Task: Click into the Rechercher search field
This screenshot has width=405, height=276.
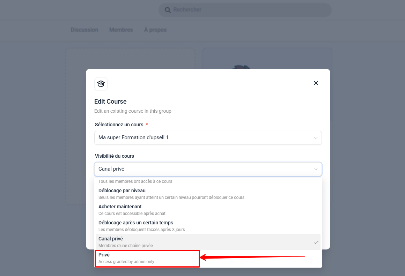Action: coord(245,10)
